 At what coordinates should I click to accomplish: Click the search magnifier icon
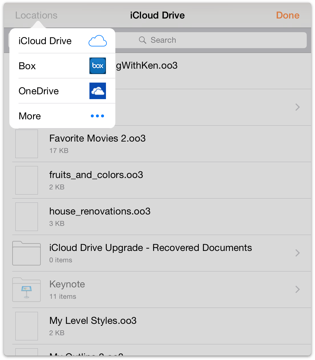click(x=143, y=40)
